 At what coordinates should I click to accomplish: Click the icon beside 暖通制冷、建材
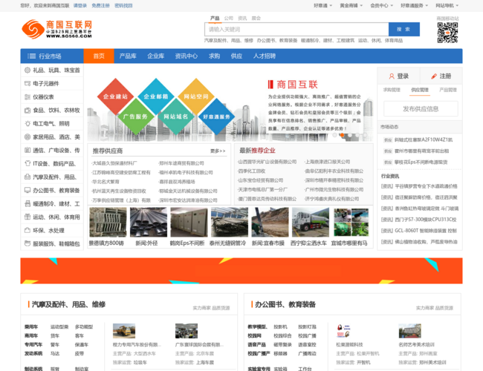27,203
